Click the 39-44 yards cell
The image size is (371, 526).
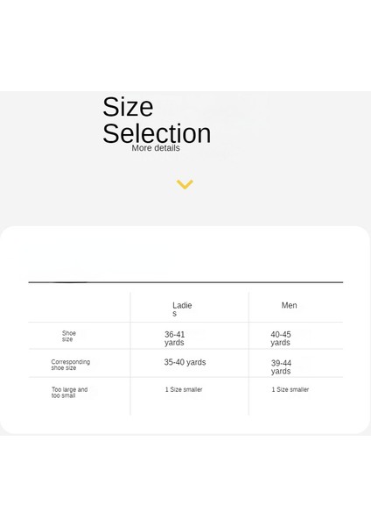pyautogui.click(x=281, y=367)
